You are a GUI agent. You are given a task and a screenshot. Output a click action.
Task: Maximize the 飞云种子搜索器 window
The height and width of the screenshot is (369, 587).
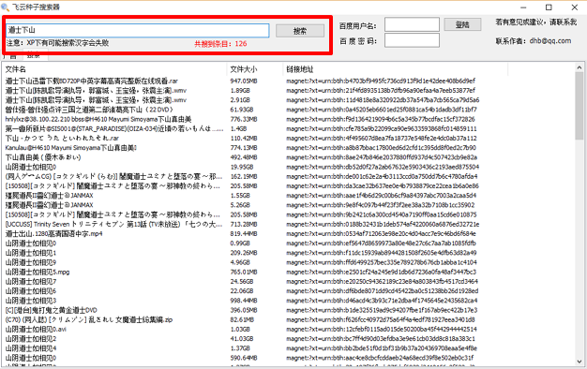pyautogui.click(x=549, y=7)
